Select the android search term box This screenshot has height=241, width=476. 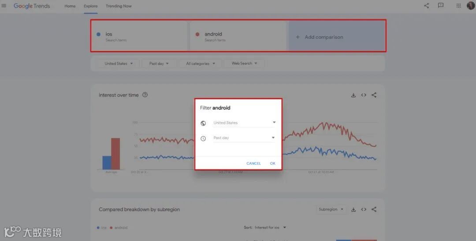coord(238,37)
